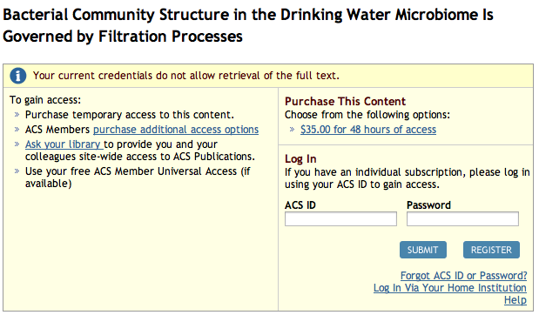Open the Help link
539x315 pixels.
515,300
